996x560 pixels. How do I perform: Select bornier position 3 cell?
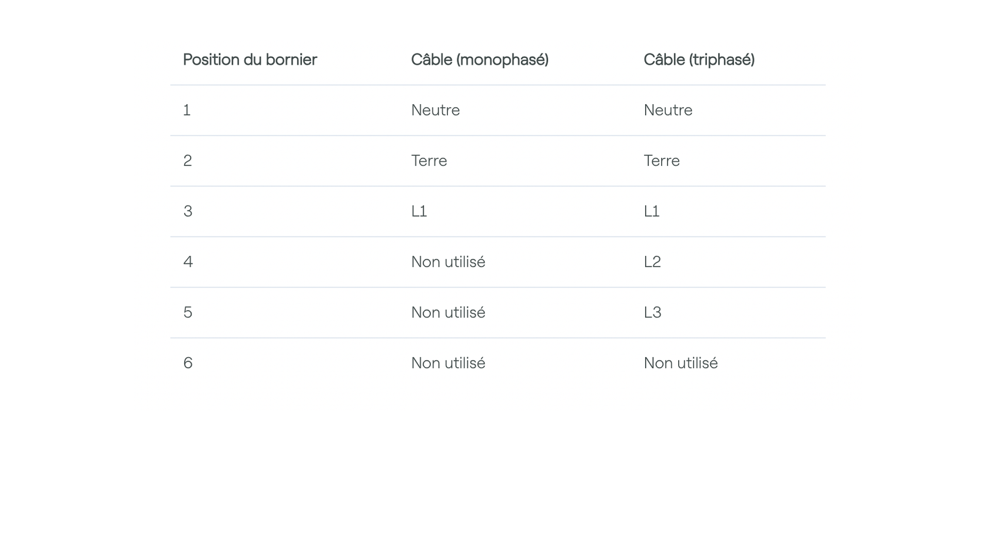pyautogui.click(x=188, y=211)
